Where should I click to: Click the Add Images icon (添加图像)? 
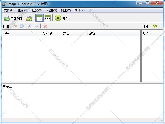coord(6,18)
